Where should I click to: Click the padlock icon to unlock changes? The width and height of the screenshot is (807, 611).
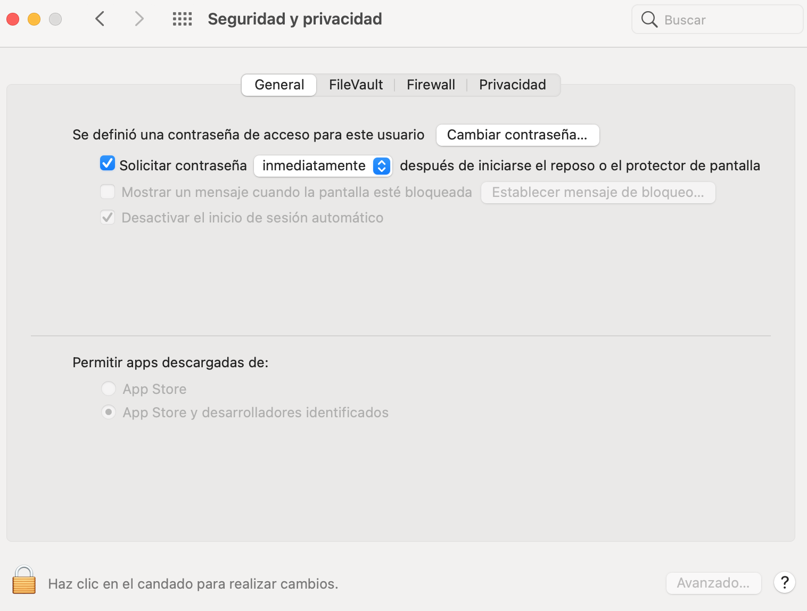(x=24, y=580)
